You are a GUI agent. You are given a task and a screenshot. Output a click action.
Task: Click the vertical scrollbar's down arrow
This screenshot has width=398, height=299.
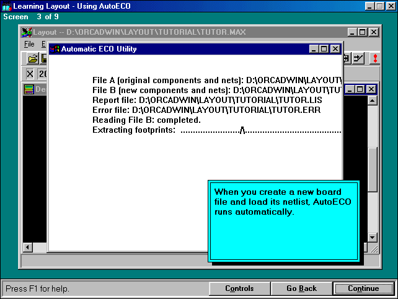tap(372, 237)
